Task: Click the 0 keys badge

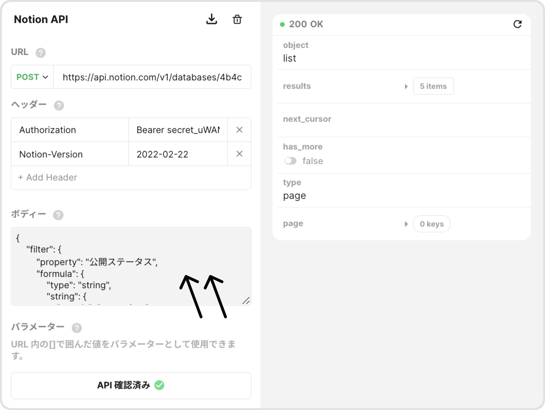Action: click(431, 224)
